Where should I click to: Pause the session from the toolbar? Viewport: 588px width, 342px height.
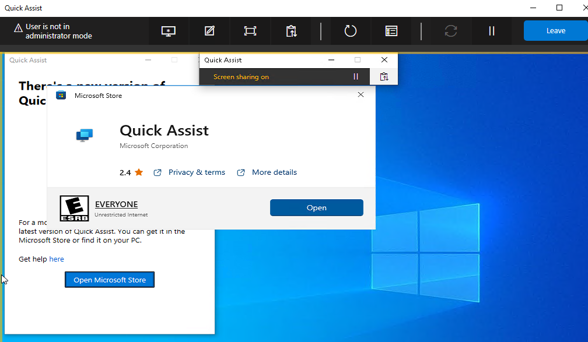click(492, 31)
